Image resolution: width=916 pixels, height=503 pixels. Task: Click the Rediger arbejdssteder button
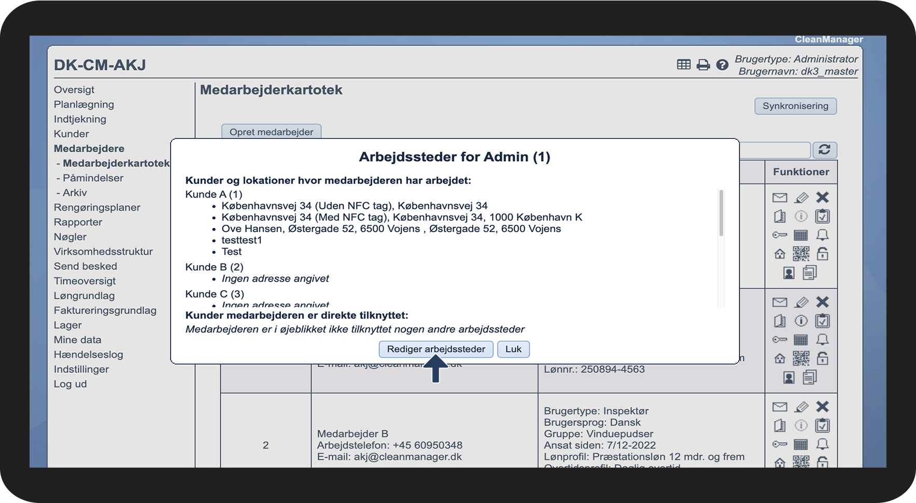436,349
